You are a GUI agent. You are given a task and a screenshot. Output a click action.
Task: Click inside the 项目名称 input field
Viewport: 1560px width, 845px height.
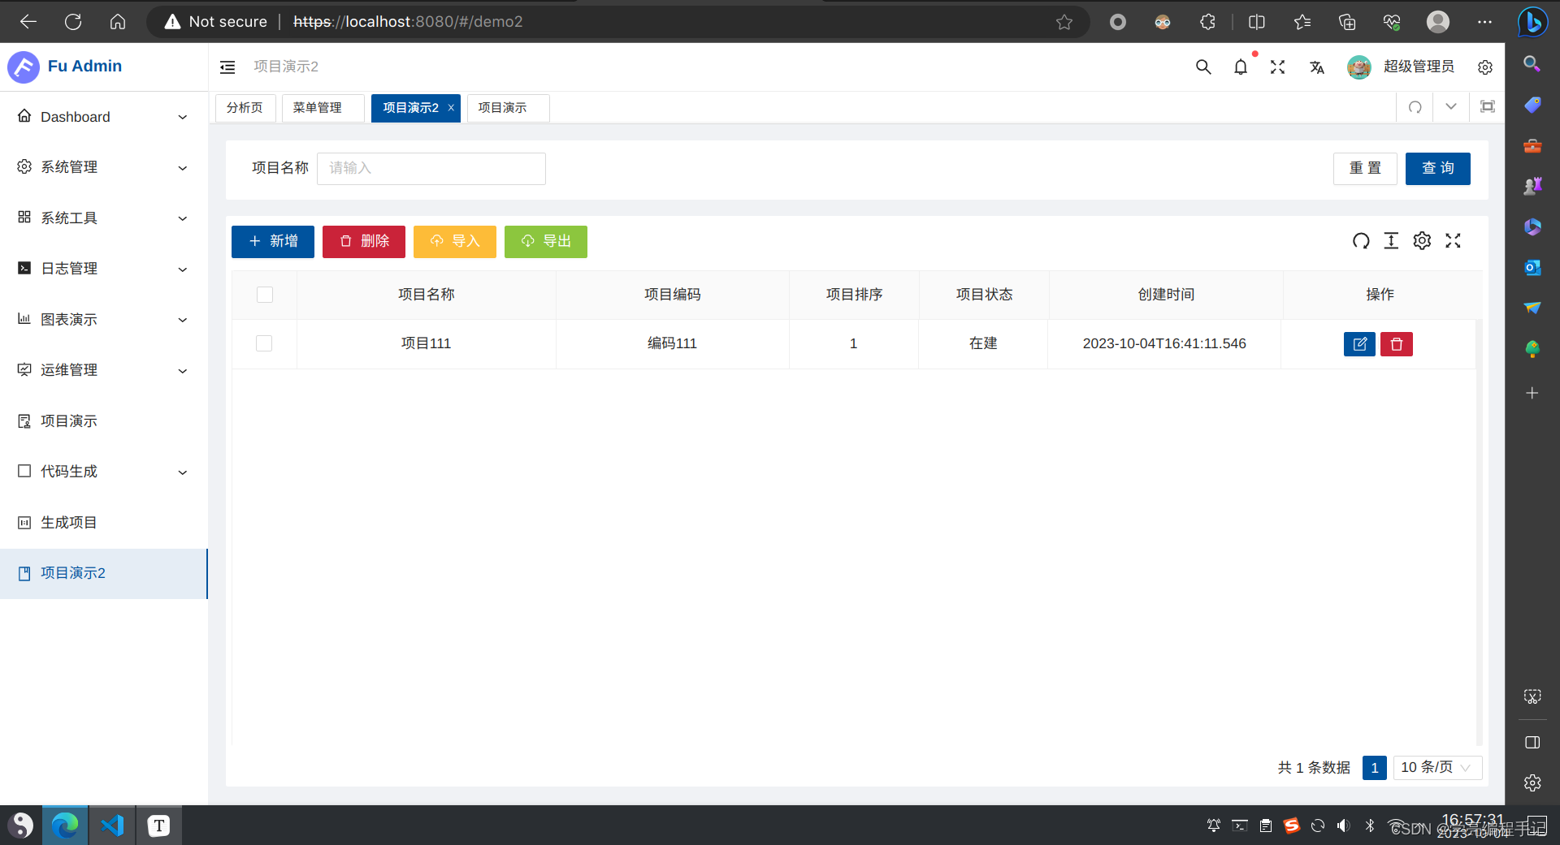(431, 168)
